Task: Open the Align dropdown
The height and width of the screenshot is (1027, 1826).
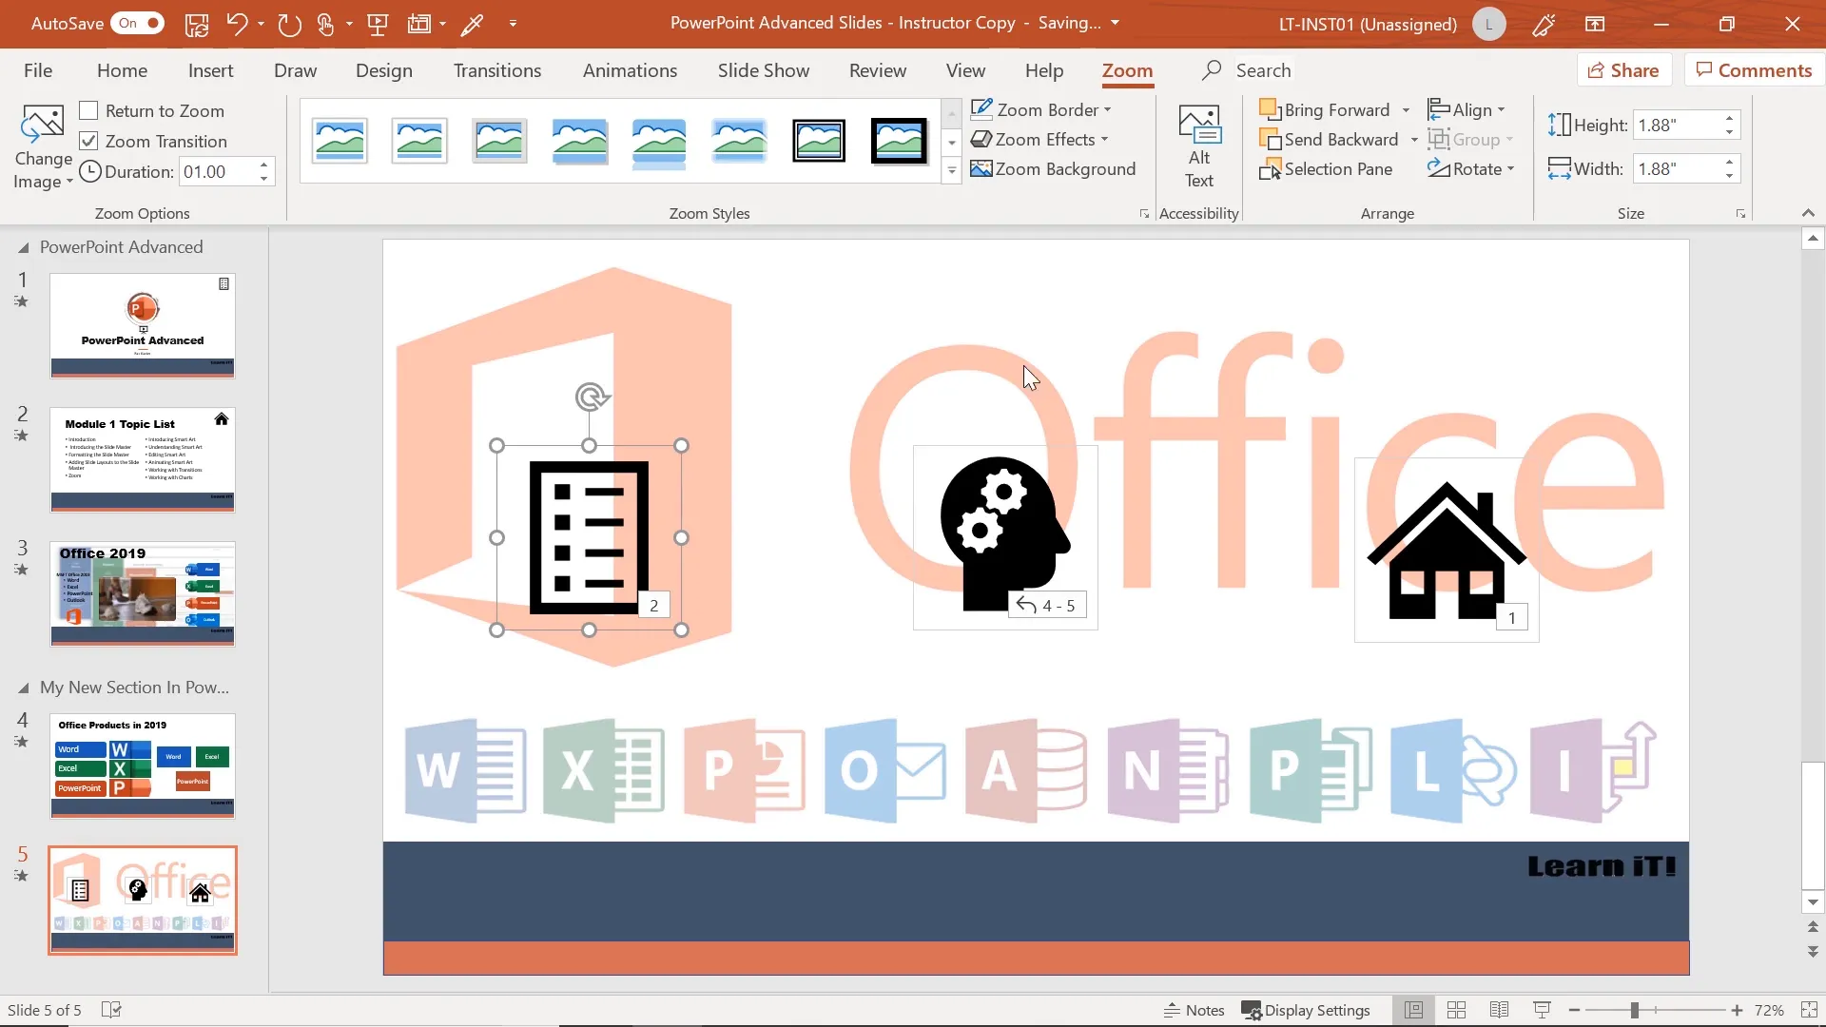Action: (1467, 110)
